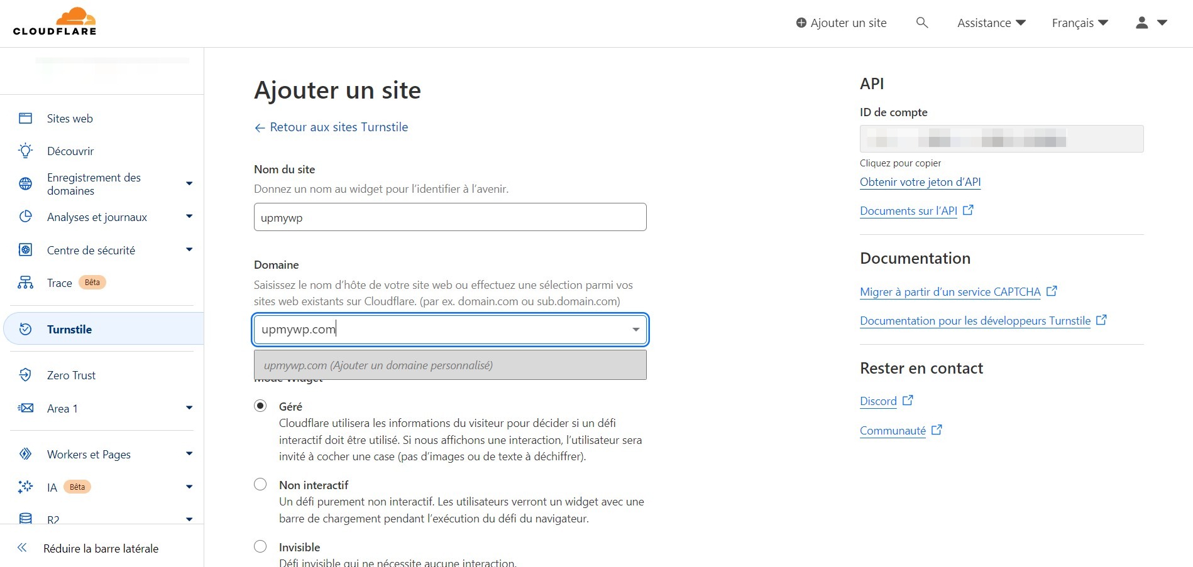Open Obtenir votre jeton d'API link
This screenshot has height=567, width=1193.
(920, 182)
